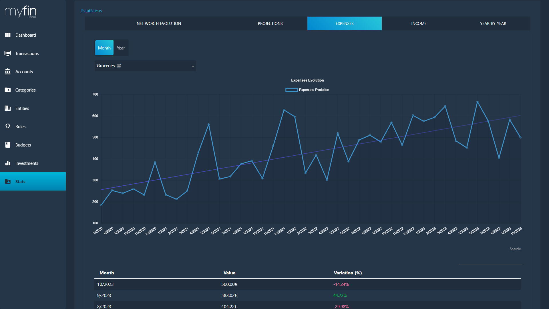Switch to the Income tab
Screen dimensions: 549x309
click(x=419, y=23)
